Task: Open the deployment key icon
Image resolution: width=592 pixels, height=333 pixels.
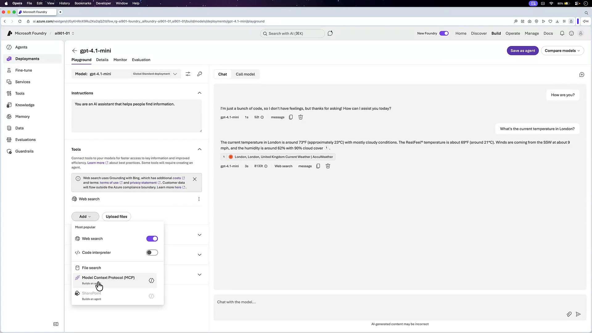Action: tap(199, 74)
